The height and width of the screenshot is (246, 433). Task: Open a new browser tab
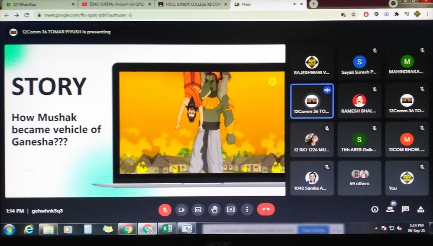[x=313, y=4]
